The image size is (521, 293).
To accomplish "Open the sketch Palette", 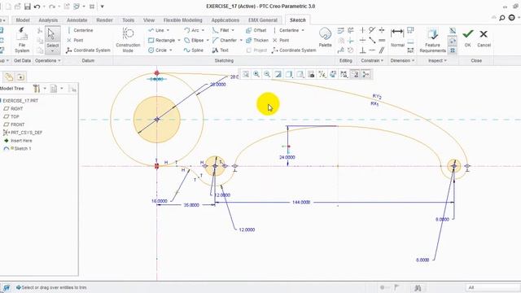I will (x=325, y=37).
